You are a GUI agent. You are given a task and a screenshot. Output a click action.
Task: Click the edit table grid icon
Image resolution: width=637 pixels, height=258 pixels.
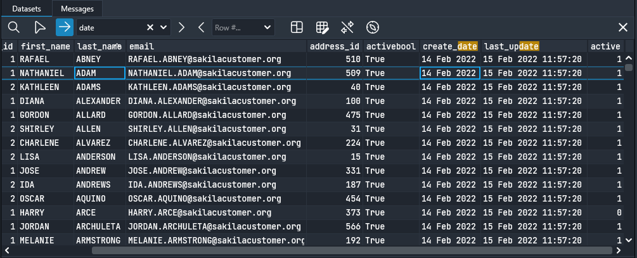click(x=322, y=27)
